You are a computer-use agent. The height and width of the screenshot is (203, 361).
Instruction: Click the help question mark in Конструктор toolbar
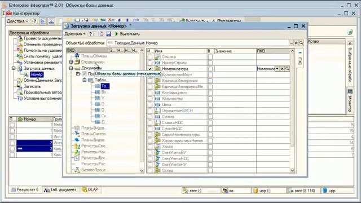click(35, 21)
